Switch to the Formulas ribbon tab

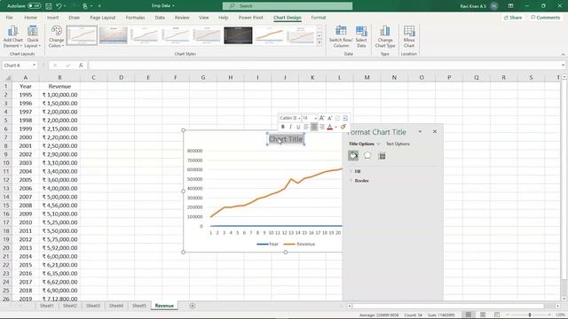(135, 18)
